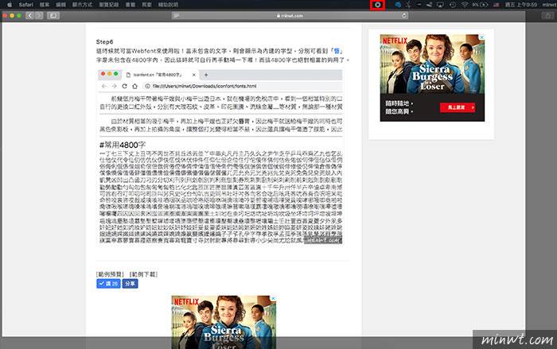Open the 檔案 menu in menu bar
This screenshot has height=349, width=557.
45,5
